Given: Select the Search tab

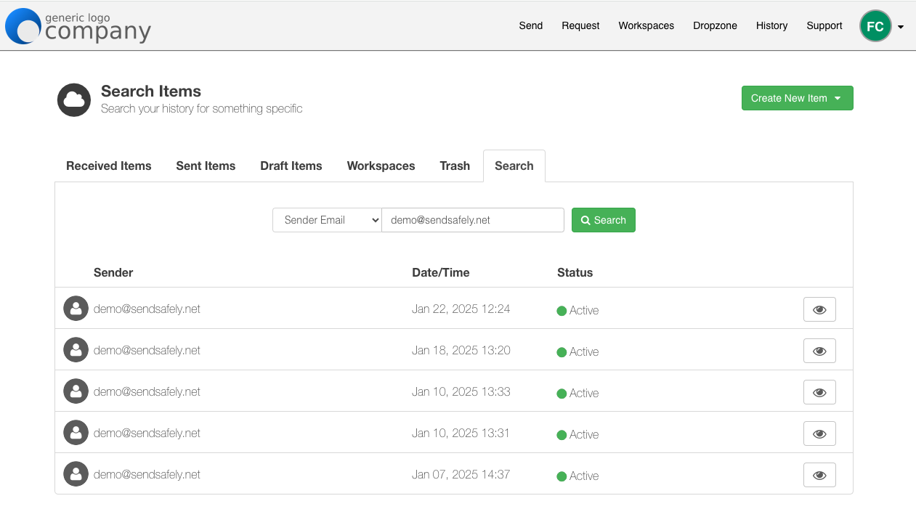Looking at the screenshot, I should 514,166.
